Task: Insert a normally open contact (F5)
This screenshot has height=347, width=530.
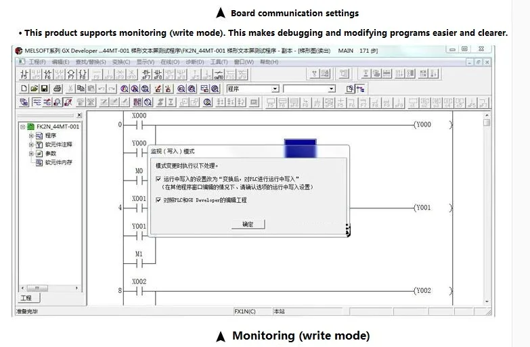Action: coord(24,74)
